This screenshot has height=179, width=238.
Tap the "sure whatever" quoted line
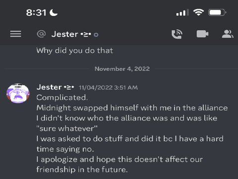pyautogui.click(x=67, y=128)
